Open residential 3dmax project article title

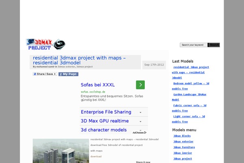79,60
